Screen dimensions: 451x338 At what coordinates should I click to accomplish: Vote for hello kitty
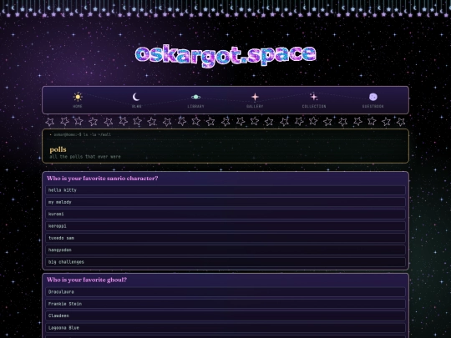click(225, 190)
